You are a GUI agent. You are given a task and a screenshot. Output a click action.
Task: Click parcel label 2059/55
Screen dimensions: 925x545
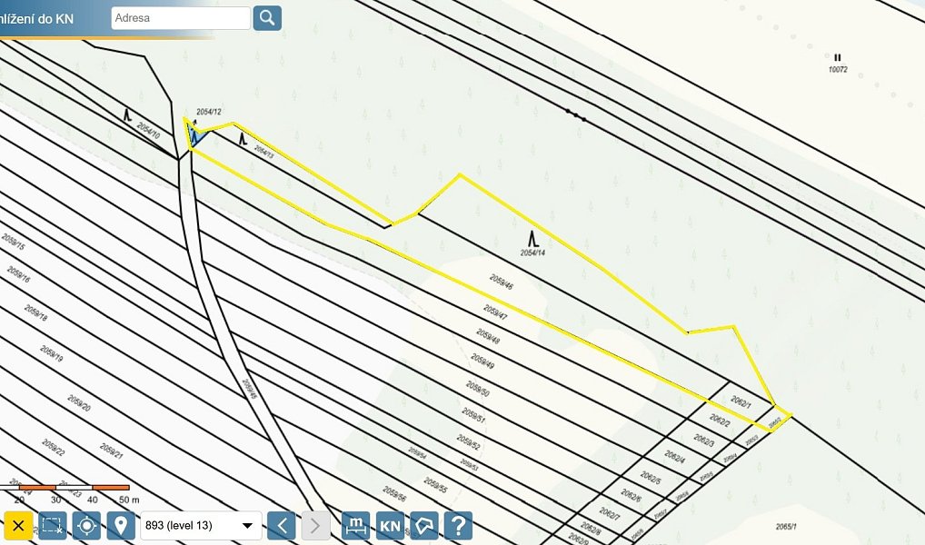pos(435,485)
